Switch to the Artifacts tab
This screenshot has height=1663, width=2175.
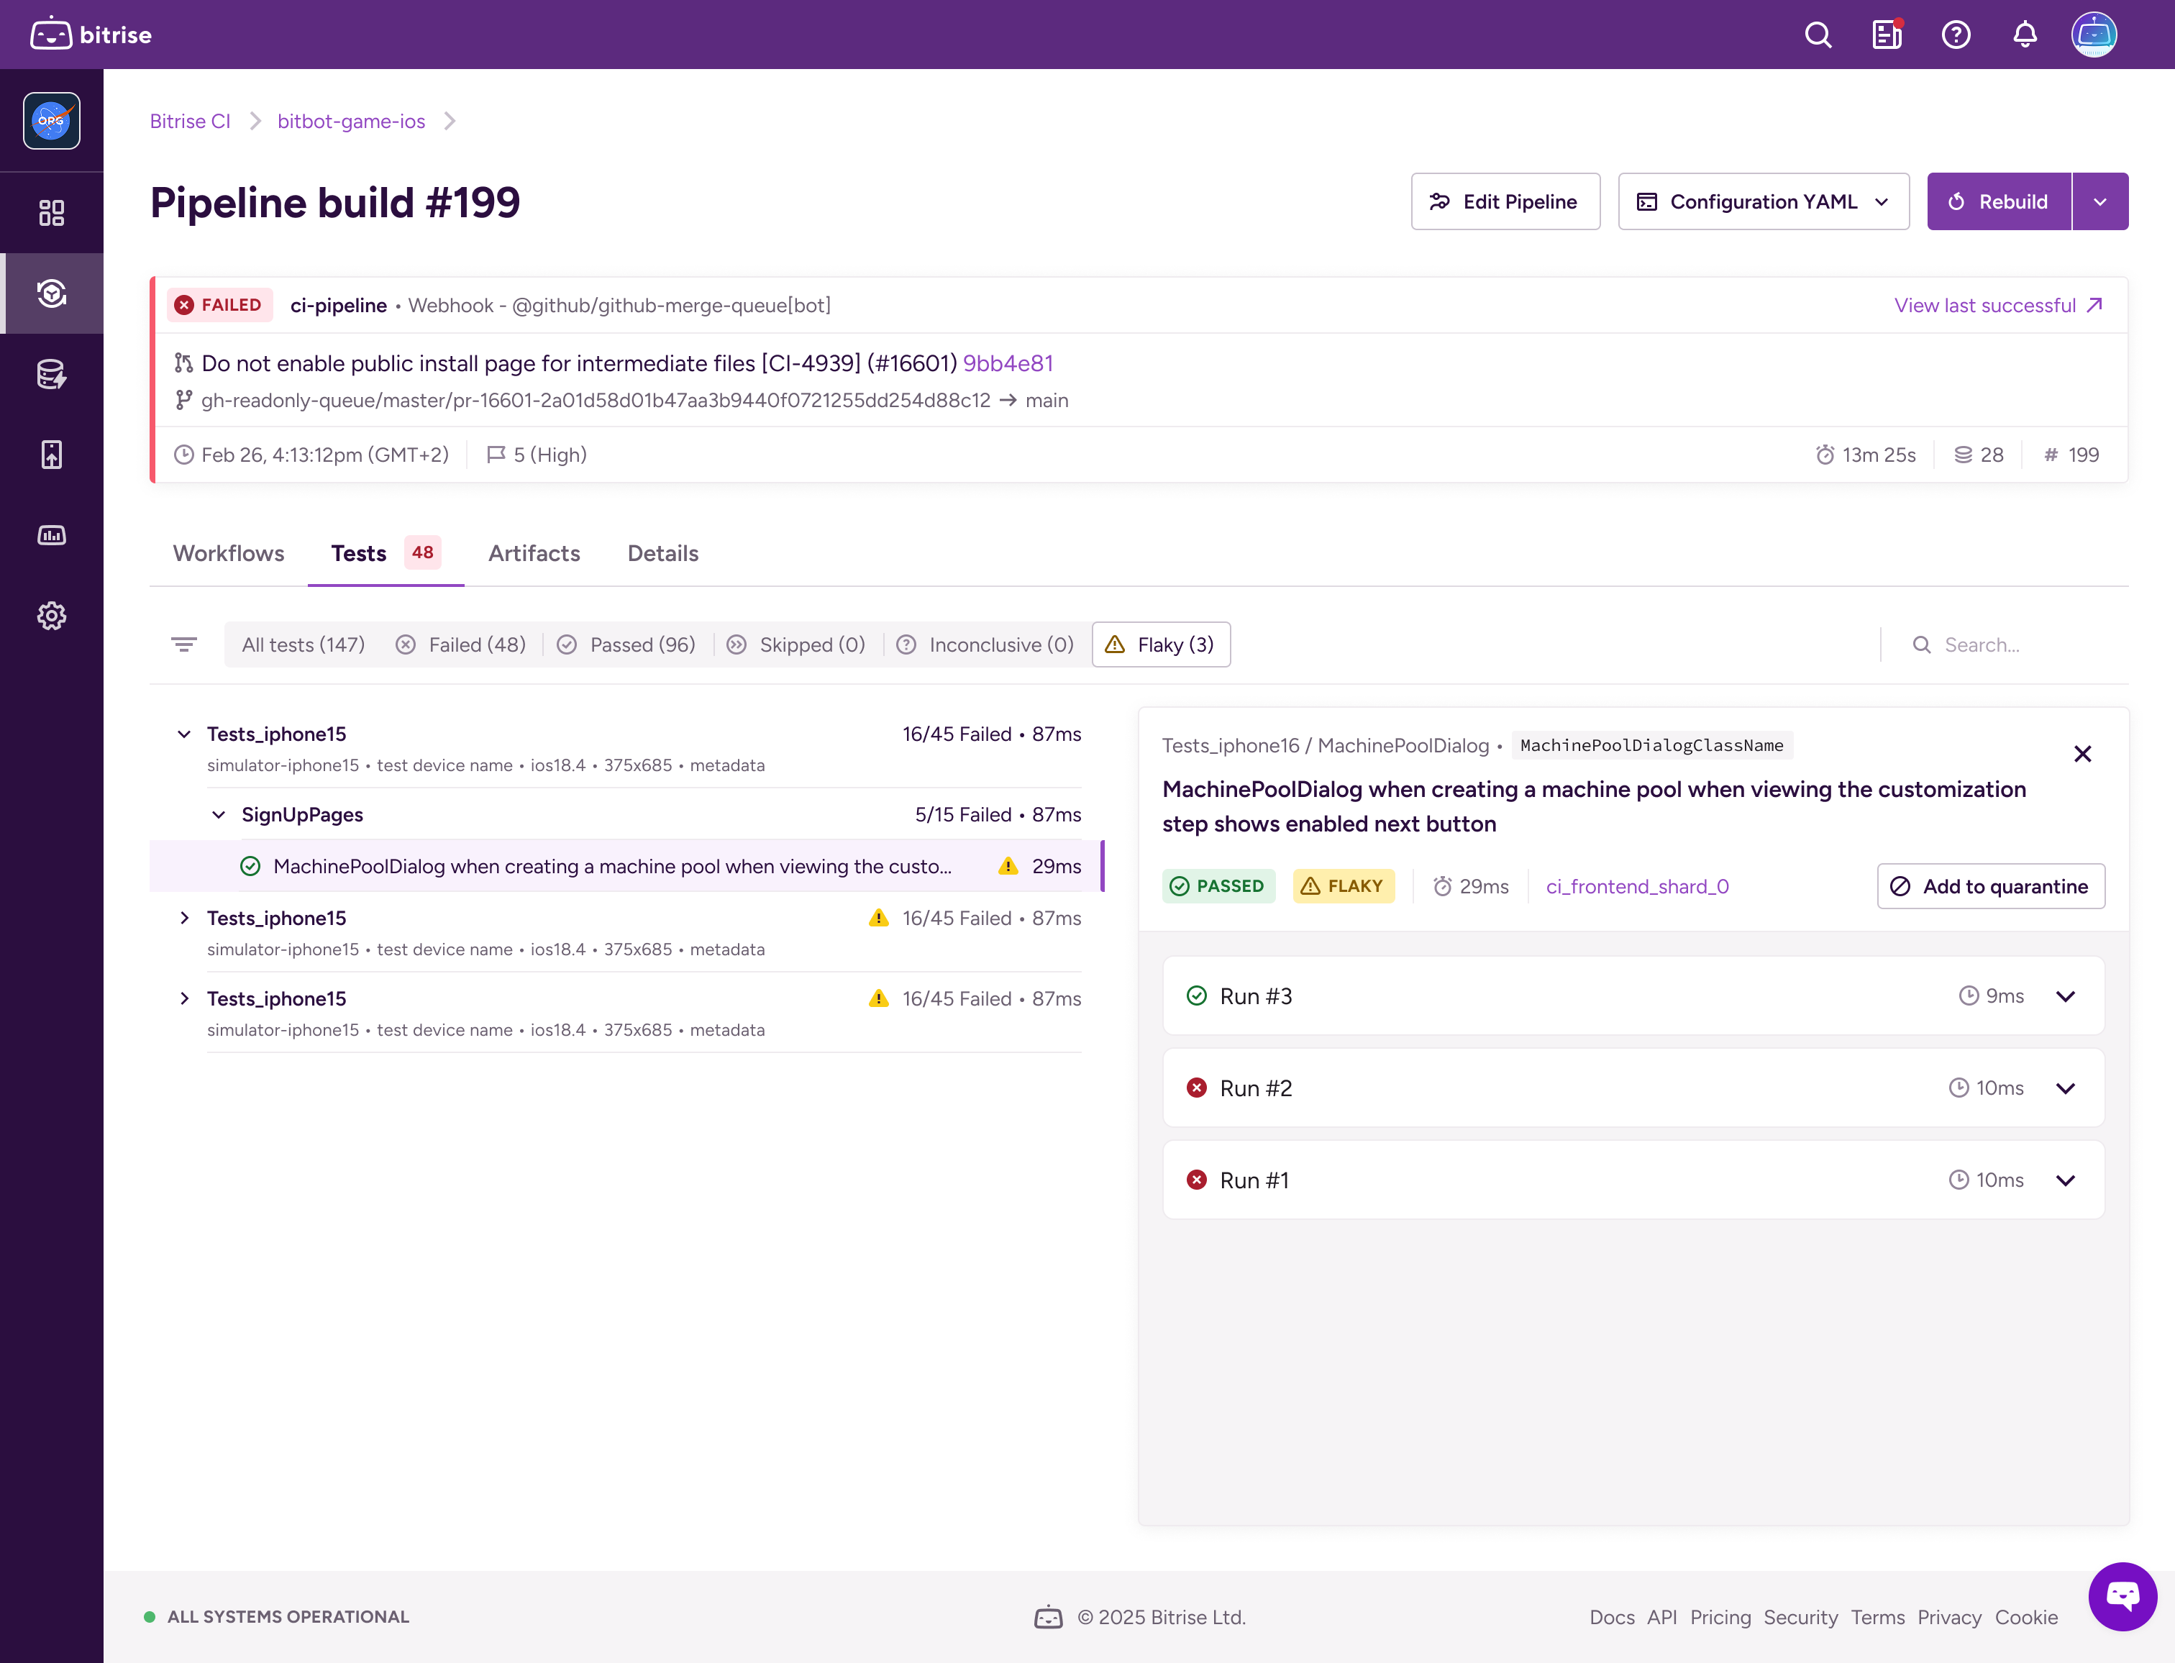tap(534, 553)
